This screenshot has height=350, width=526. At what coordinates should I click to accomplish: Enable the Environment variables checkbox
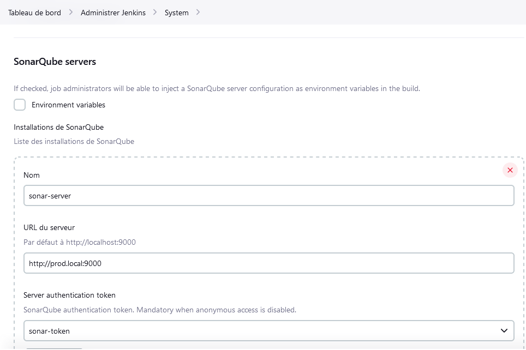[20, 105]
